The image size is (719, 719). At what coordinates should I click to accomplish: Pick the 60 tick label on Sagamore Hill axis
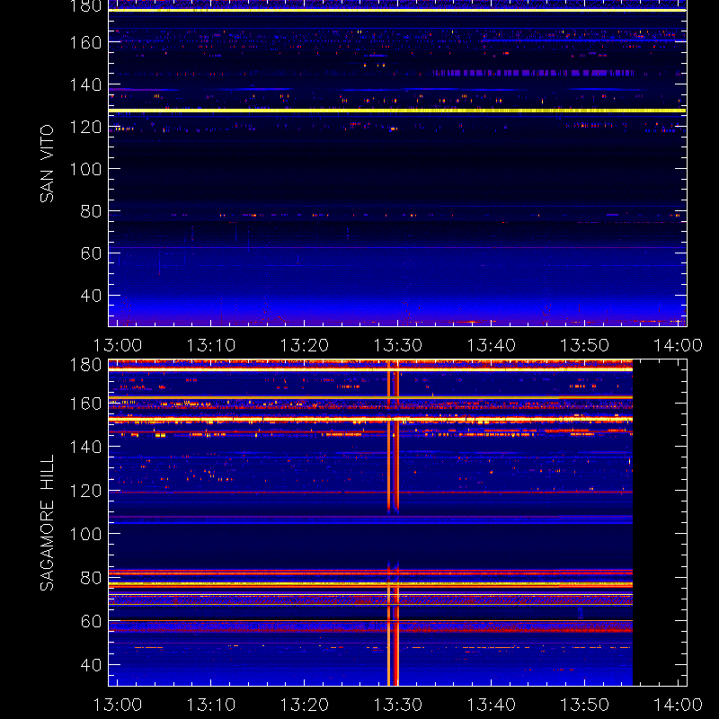click(x=92, y=621)
